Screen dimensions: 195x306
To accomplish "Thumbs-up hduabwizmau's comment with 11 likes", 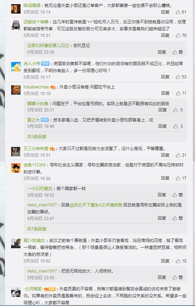I will (181, 93).
